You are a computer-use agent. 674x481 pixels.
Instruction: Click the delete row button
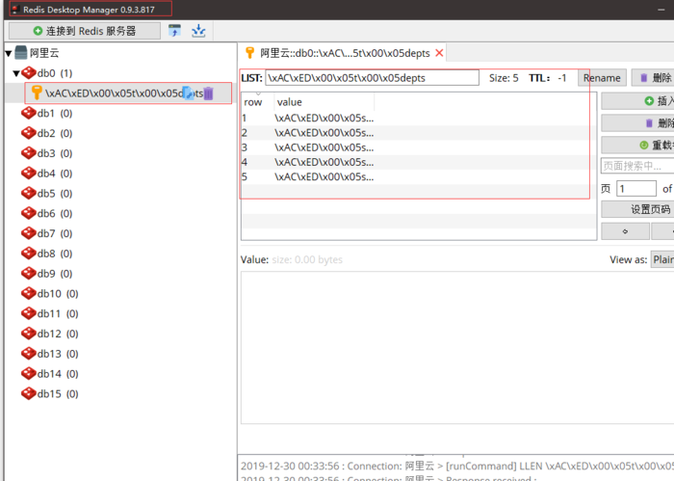(x=637, y=123)
